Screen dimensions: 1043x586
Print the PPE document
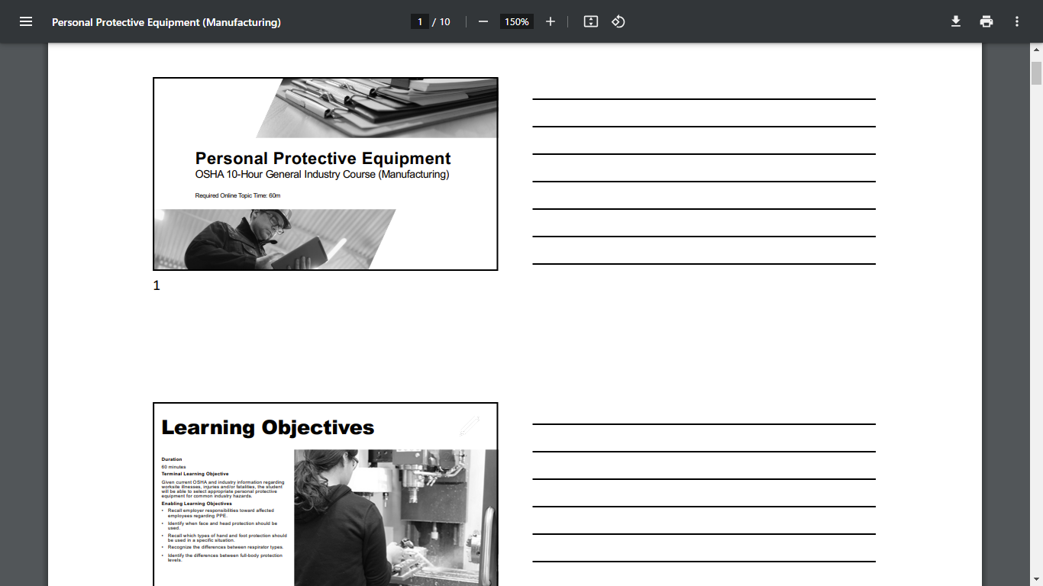(986, 21)
